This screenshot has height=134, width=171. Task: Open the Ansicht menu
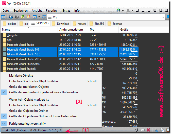[37, 11]
